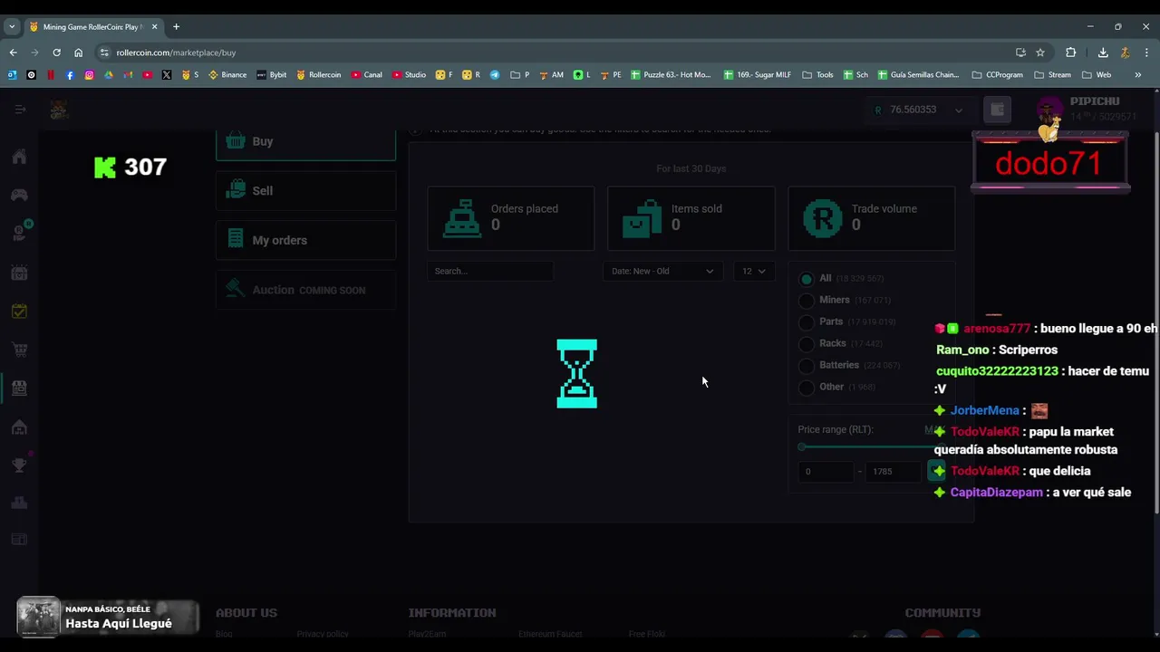Open the trophy rank icon in sidebar
1160x652 pixels.
(19, 464)
